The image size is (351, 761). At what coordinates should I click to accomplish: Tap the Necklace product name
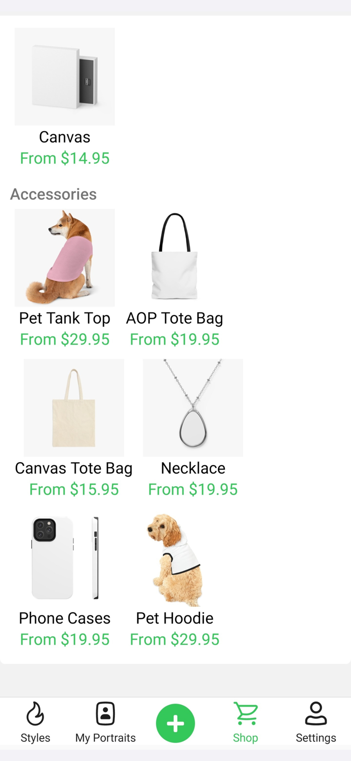(x=193, y=468)
